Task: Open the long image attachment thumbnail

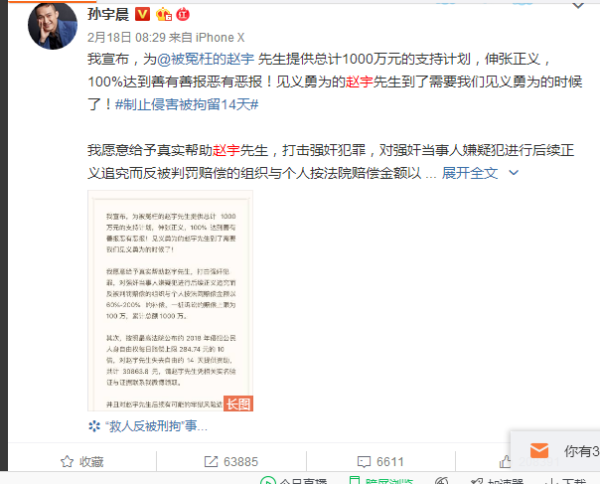Action: [x=170, y=300]
